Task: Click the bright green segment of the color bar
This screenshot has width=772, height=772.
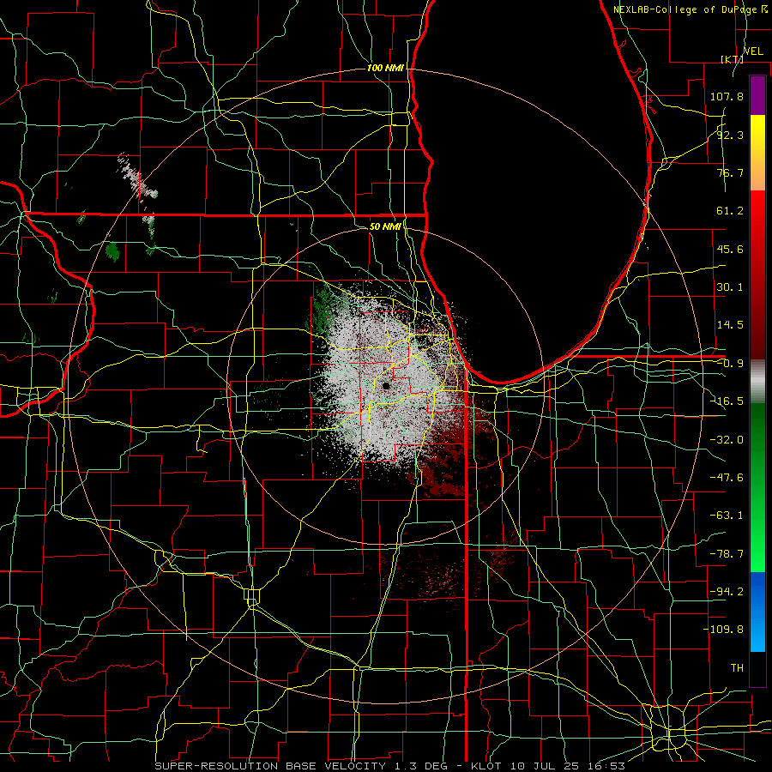Action: click(757, 487)
